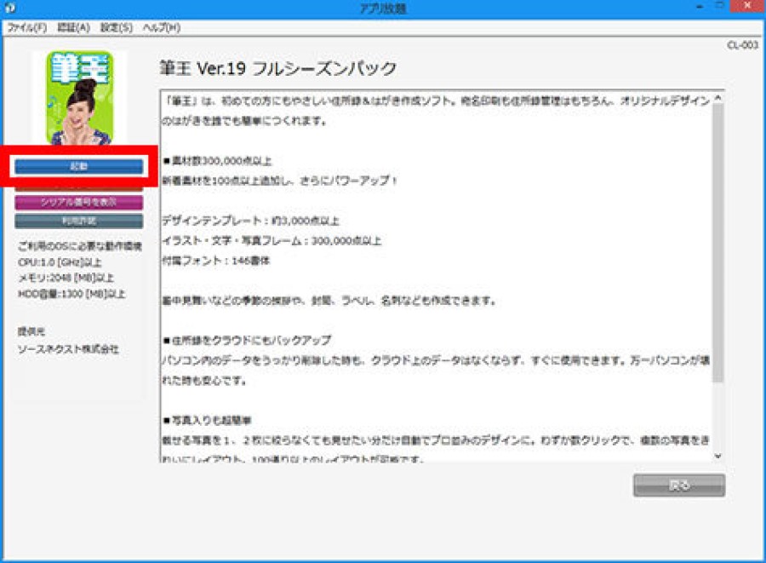This screenshot has width=766, height=563.
Task: Click the 提供元 label
Action: [31, 331]
